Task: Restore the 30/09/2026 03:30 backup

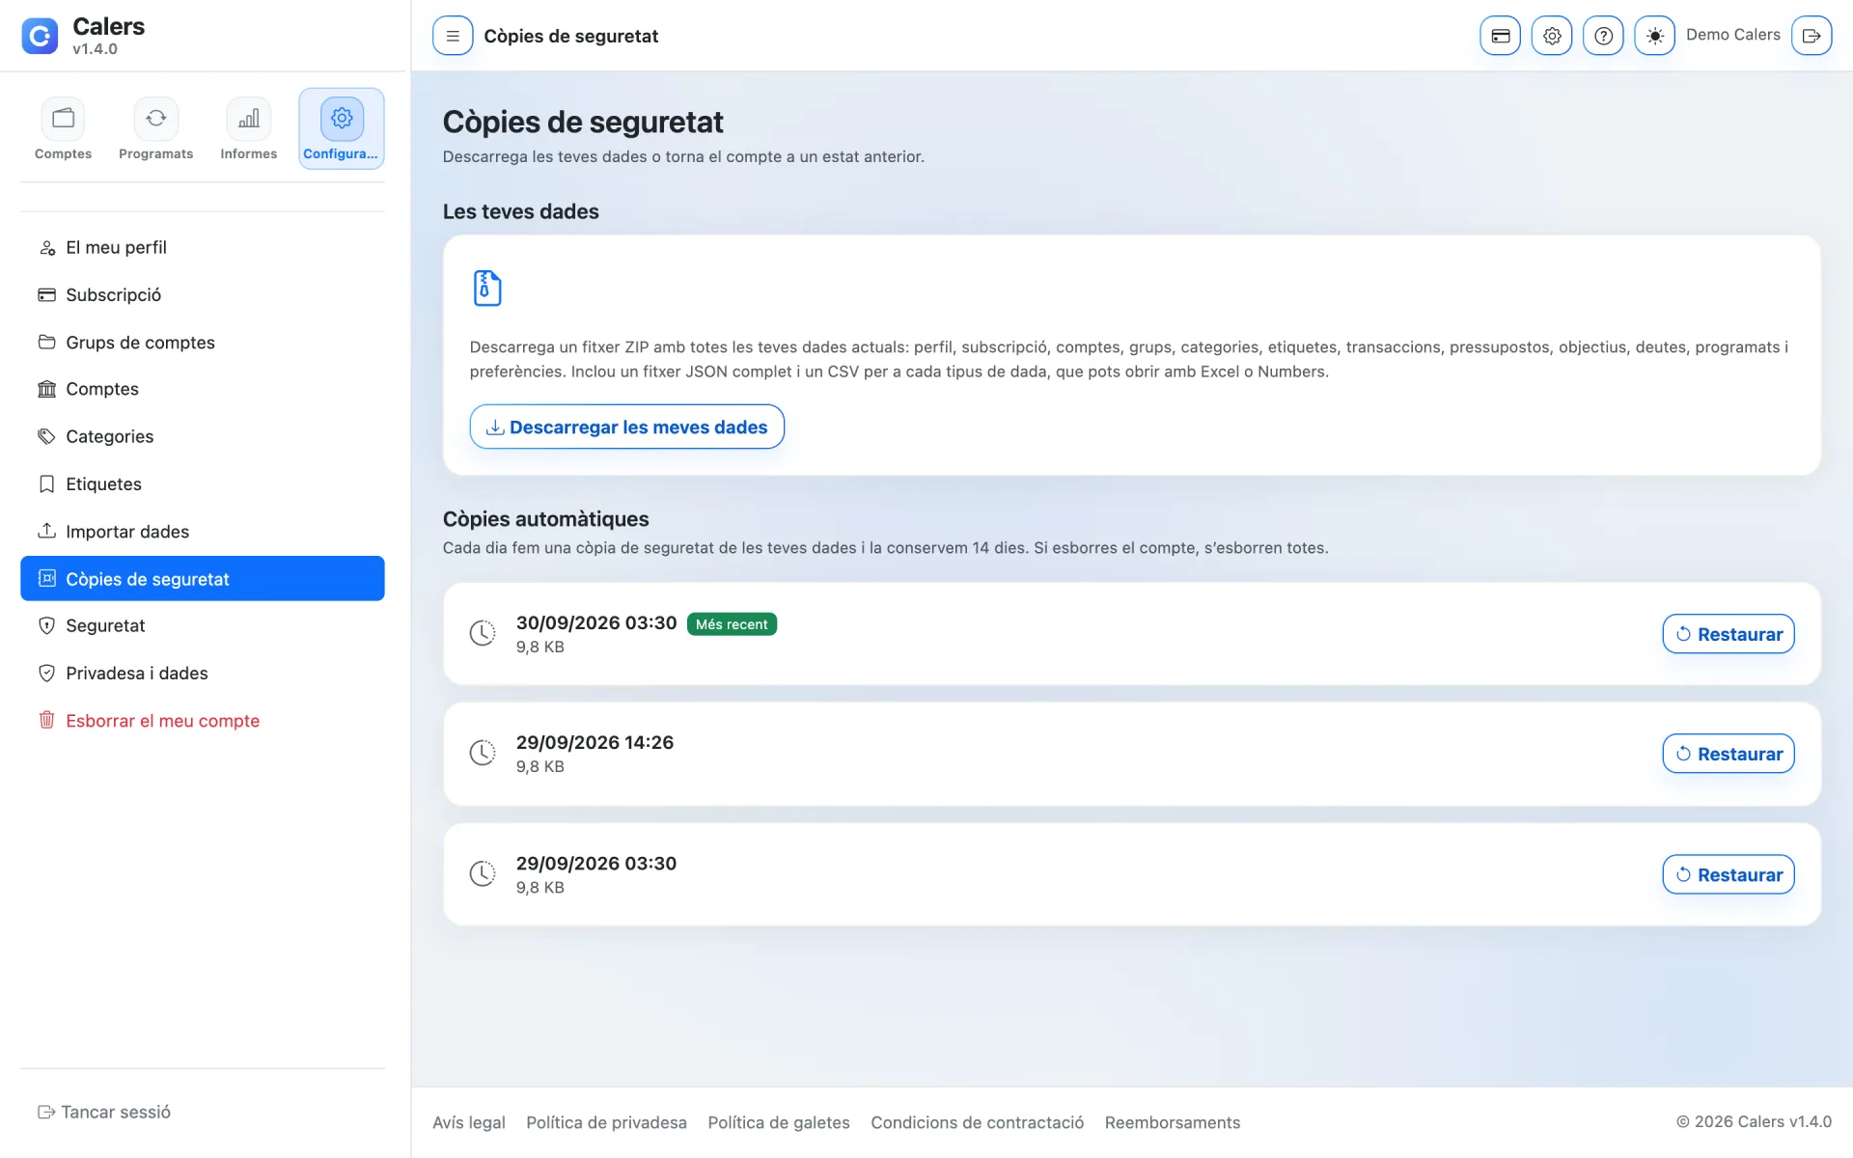Action: tap(1728, 634)
